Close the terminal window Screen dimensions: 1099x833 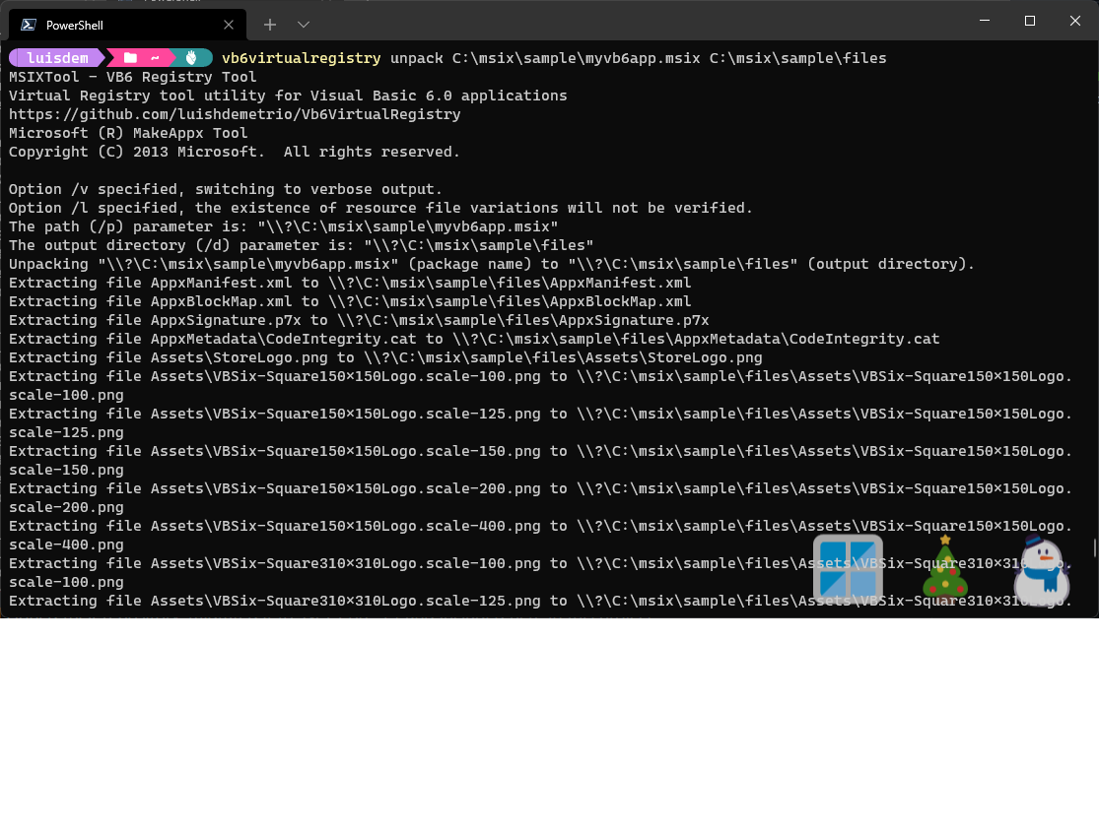tap(1074, 21)
